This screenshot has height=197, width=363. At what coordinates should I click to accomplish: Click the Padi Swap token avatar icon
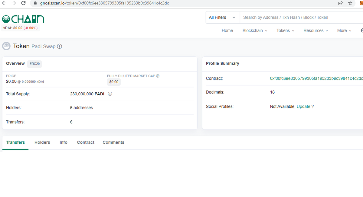pos(6,46)
